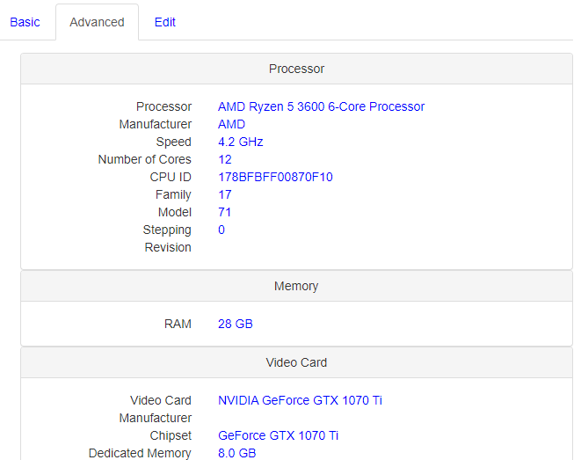Click the Dedicated Memory label

coord(140,453)
